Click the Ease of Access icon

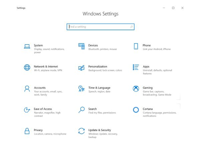(27, 110)
